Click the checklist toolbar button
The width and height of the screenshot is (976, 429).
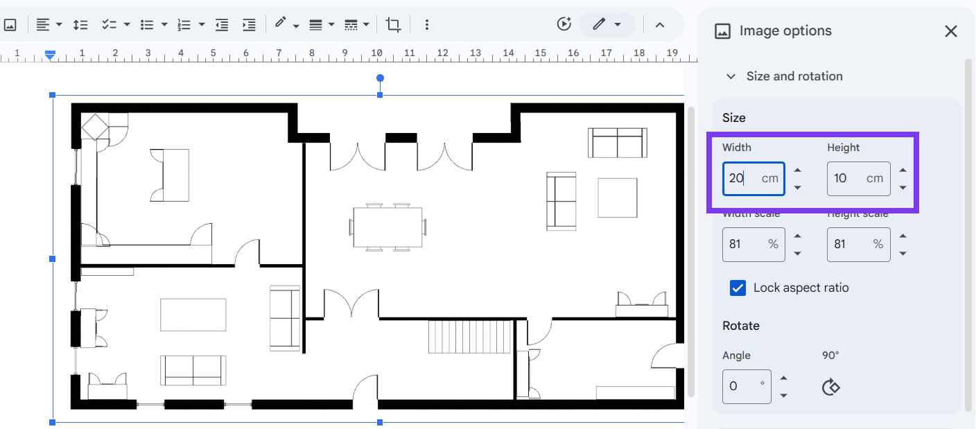[109, 24]
